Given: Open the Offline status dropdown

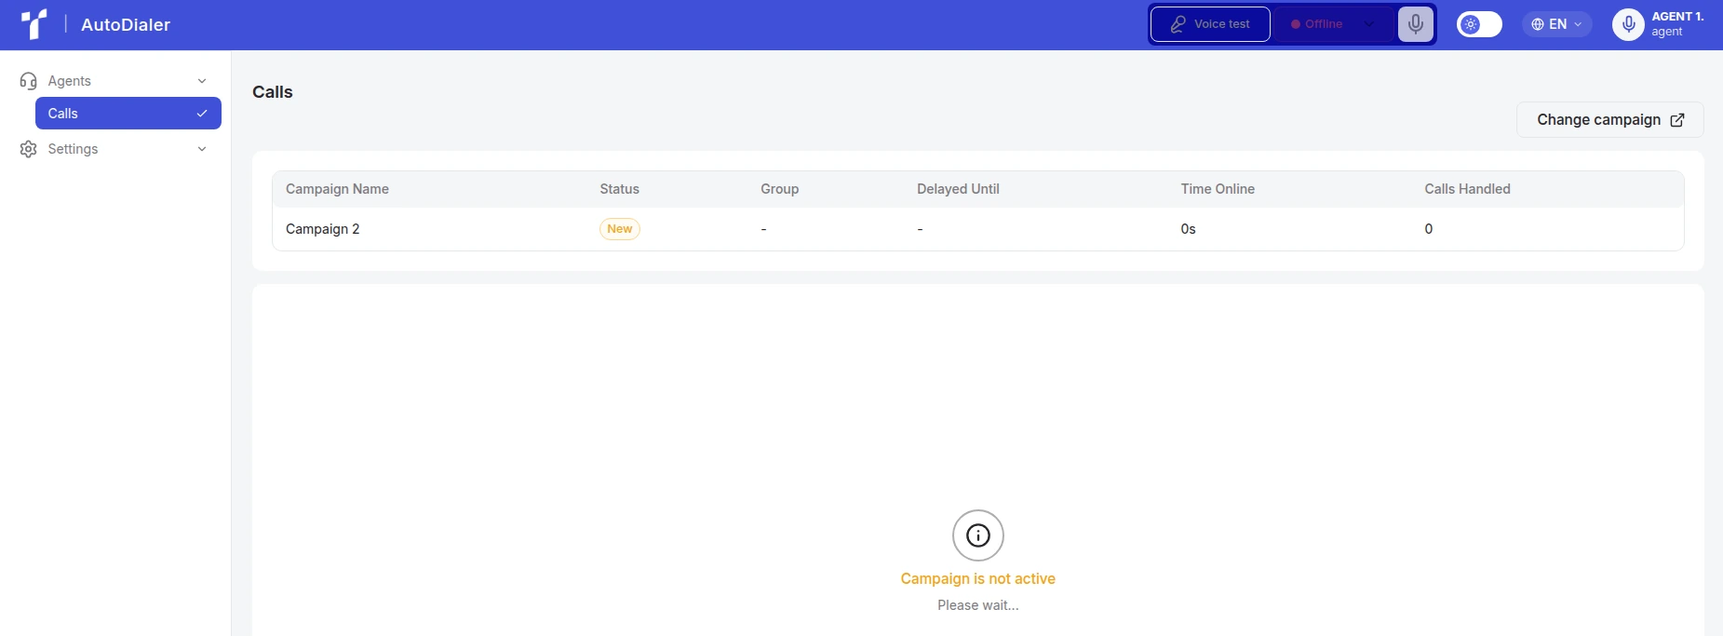Looking at the screenshot, I should pyautogui.click(x=1333, y=24).
